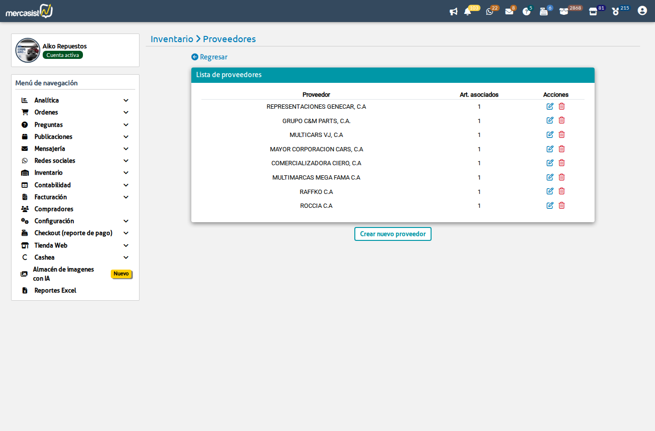Screen dimensions: 655x431
Task: Open the medal icon showing 215
Action: [x=616, y=11]
